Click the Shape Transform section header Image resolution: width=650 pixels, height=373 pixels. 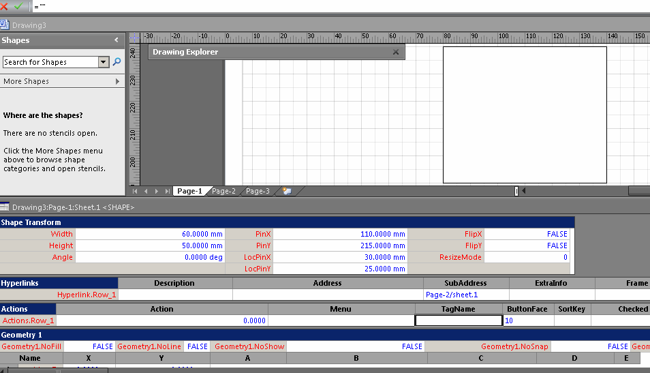pyautogui.click(x=288, y=222)
